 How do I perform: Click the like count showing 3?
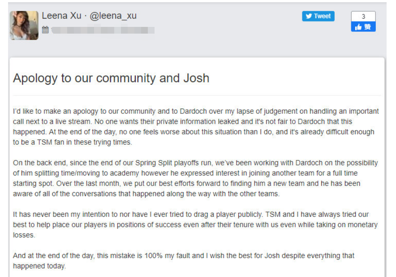363,17
